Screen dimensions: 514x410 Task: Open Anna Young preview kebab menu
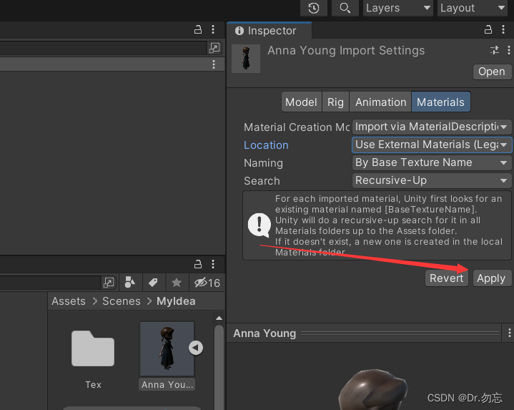point(509,333)
